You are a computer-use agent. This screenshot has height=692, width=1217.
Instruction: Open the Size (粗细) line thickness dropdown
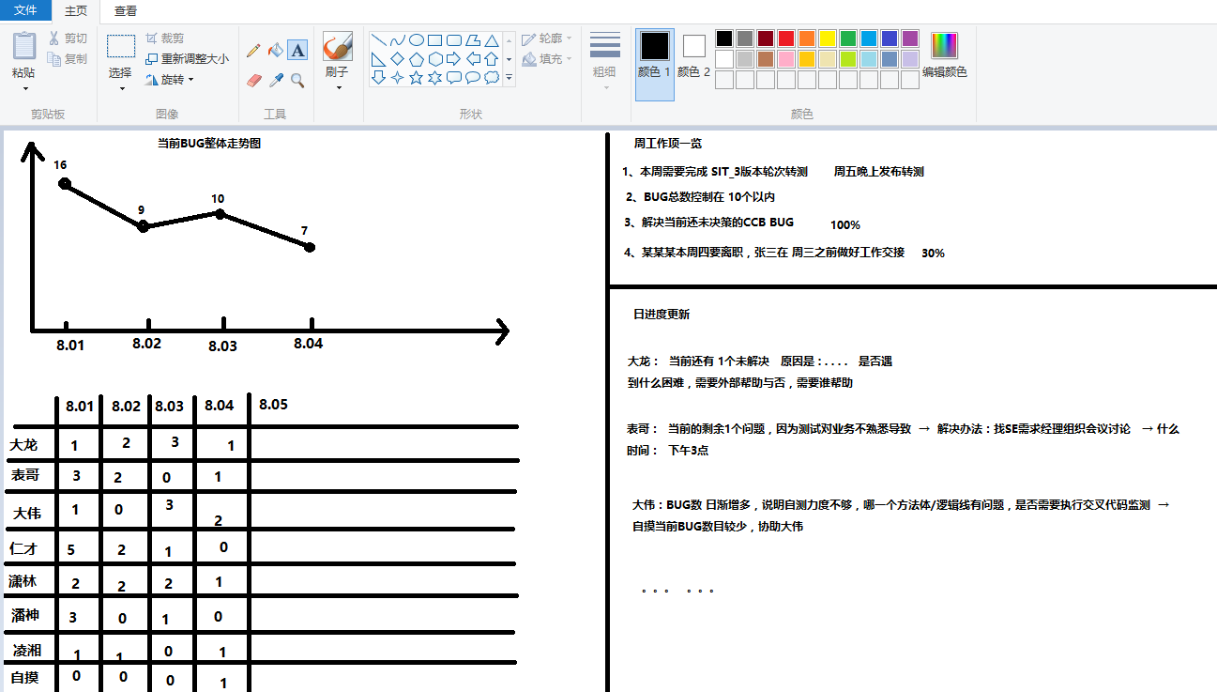point(605,60)
